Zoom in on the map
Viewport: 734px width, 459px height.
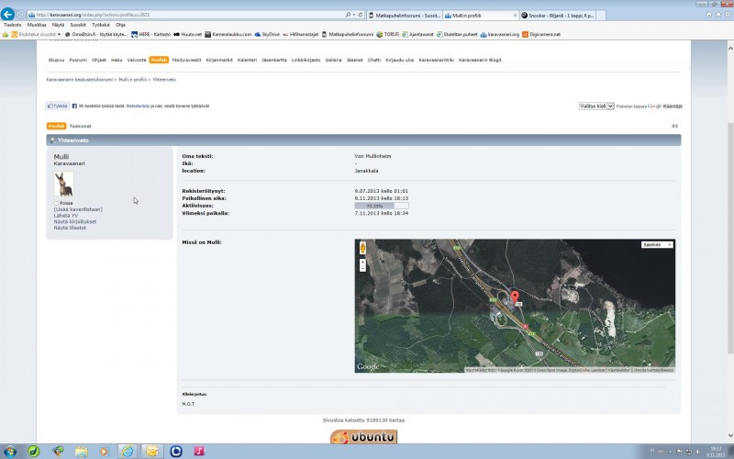click(363, 262)
